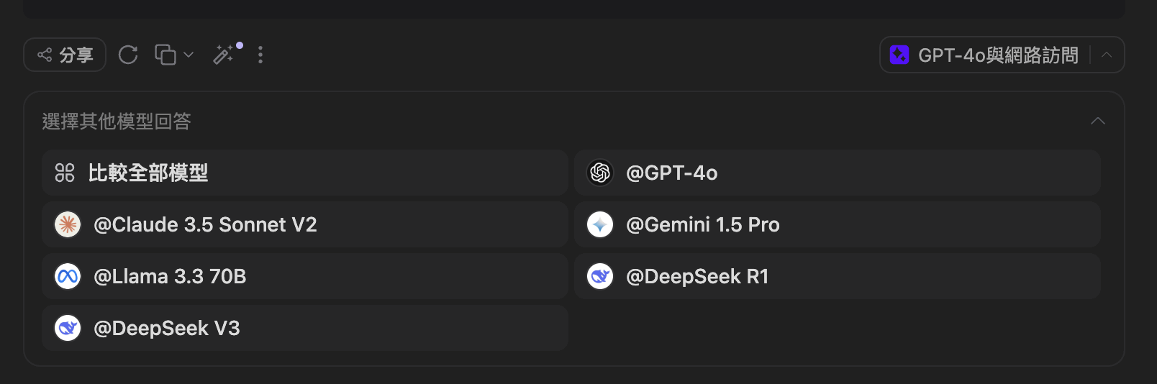Open the three-dot more options menu
The width and height of the screenshot is (1157, 384).
[260, 55]
